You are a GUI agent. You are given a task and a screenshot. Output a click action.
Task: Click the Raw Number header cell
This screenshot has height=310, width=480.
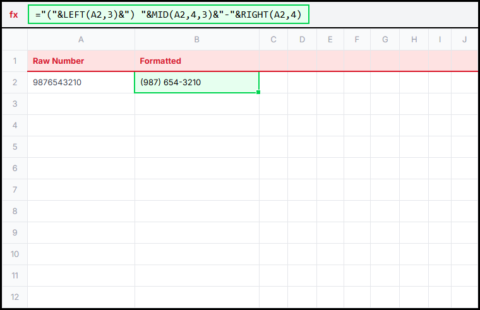[81, 61]
